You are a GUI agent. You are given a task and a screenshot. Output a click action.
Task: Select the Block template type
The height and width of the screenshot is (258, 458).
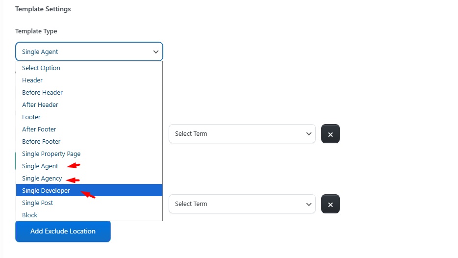pos(30,215)
